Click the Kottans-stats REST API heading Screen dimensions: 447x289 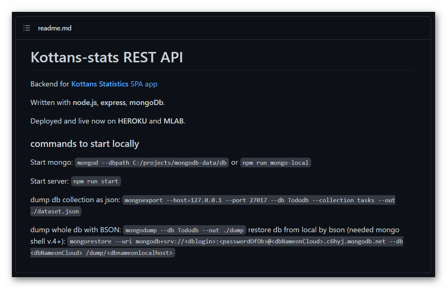click(x=107, y=57)
